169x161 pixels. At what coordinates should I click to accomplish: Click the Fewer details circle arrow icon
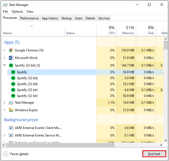[x=6, y=154]
